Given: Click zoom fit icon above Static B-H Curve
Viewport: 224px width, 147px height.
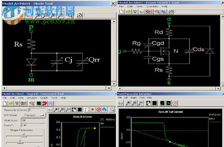Looking at the screenshot, I should pos(62,110).
